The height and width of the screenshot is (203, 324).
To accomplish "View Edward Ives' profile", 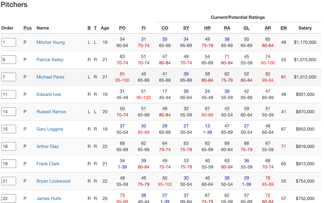I will click(x=49, y=94).
